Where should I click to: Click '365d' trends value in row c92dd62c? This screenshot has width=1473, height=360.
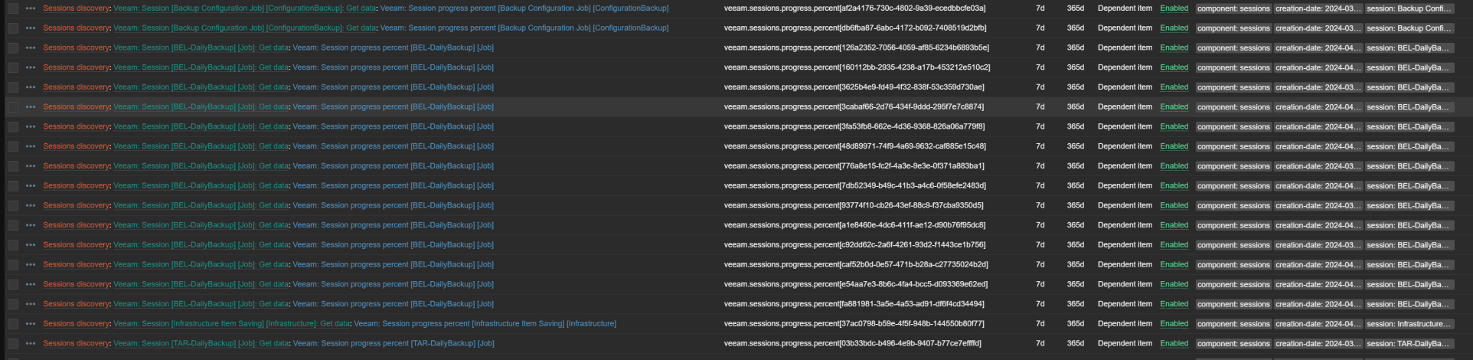tap(1076, 245)
